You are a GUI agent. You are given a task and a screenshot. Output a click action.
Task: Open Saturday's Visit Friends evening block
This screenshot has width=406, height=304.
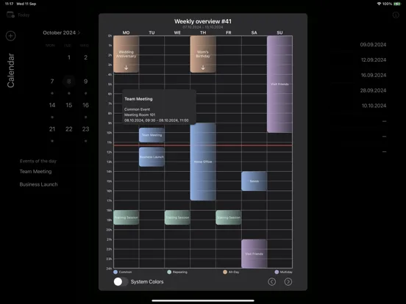[254, 253]
